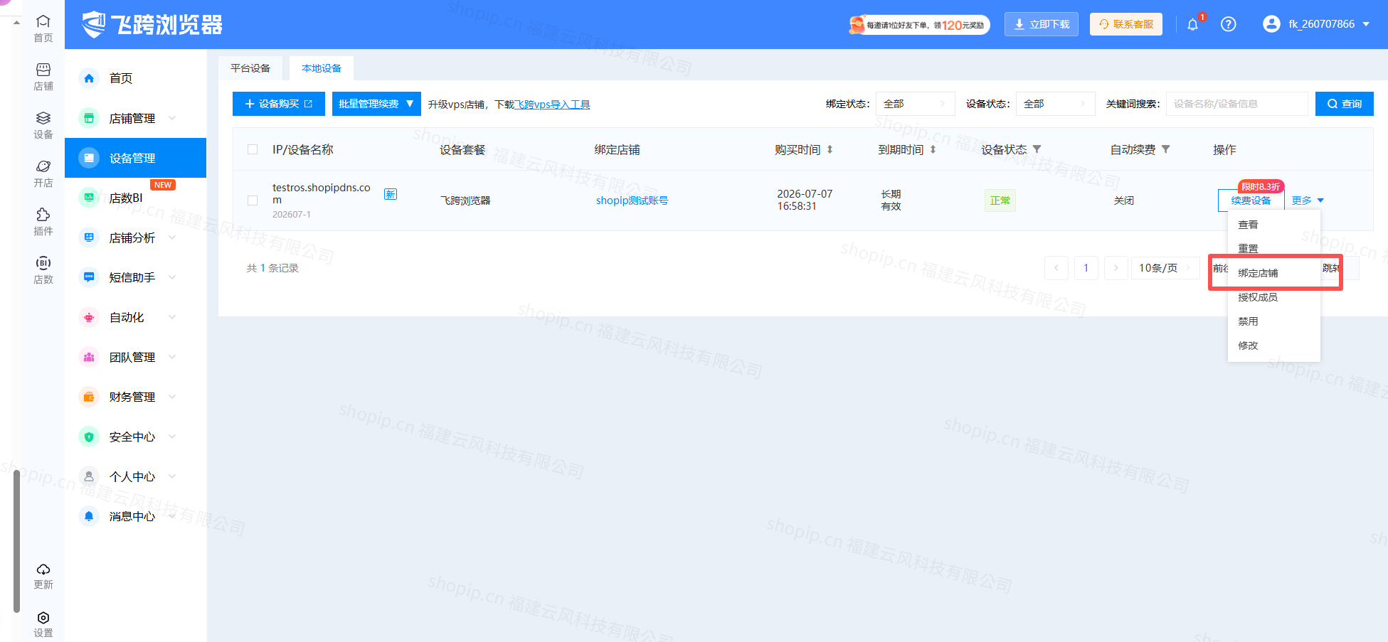
Task: Click the 更新 update icon in left rail
Action: click(x=43, y=569)
